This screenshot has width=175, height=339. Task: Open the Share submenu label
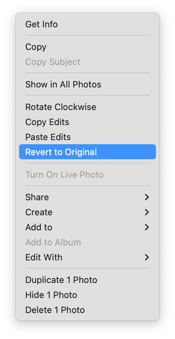pos(37,197)
